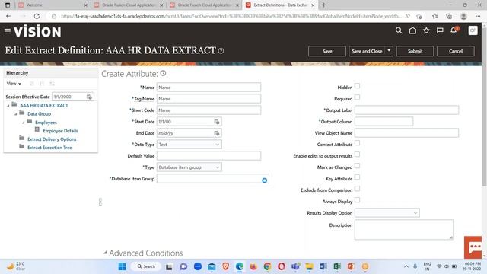Click the browser favorites star icon

434,16
